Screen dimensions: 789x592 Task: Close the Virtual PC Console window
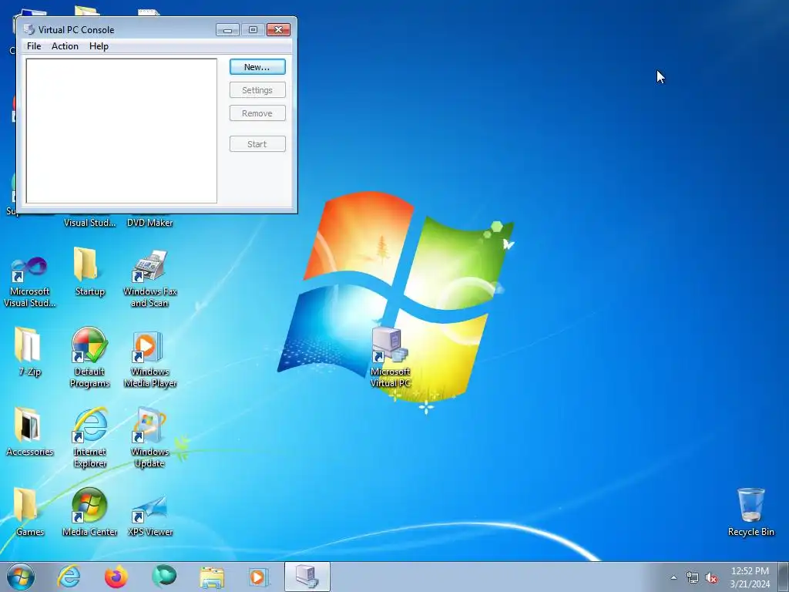pyautogui.click(x=278, y=30)
